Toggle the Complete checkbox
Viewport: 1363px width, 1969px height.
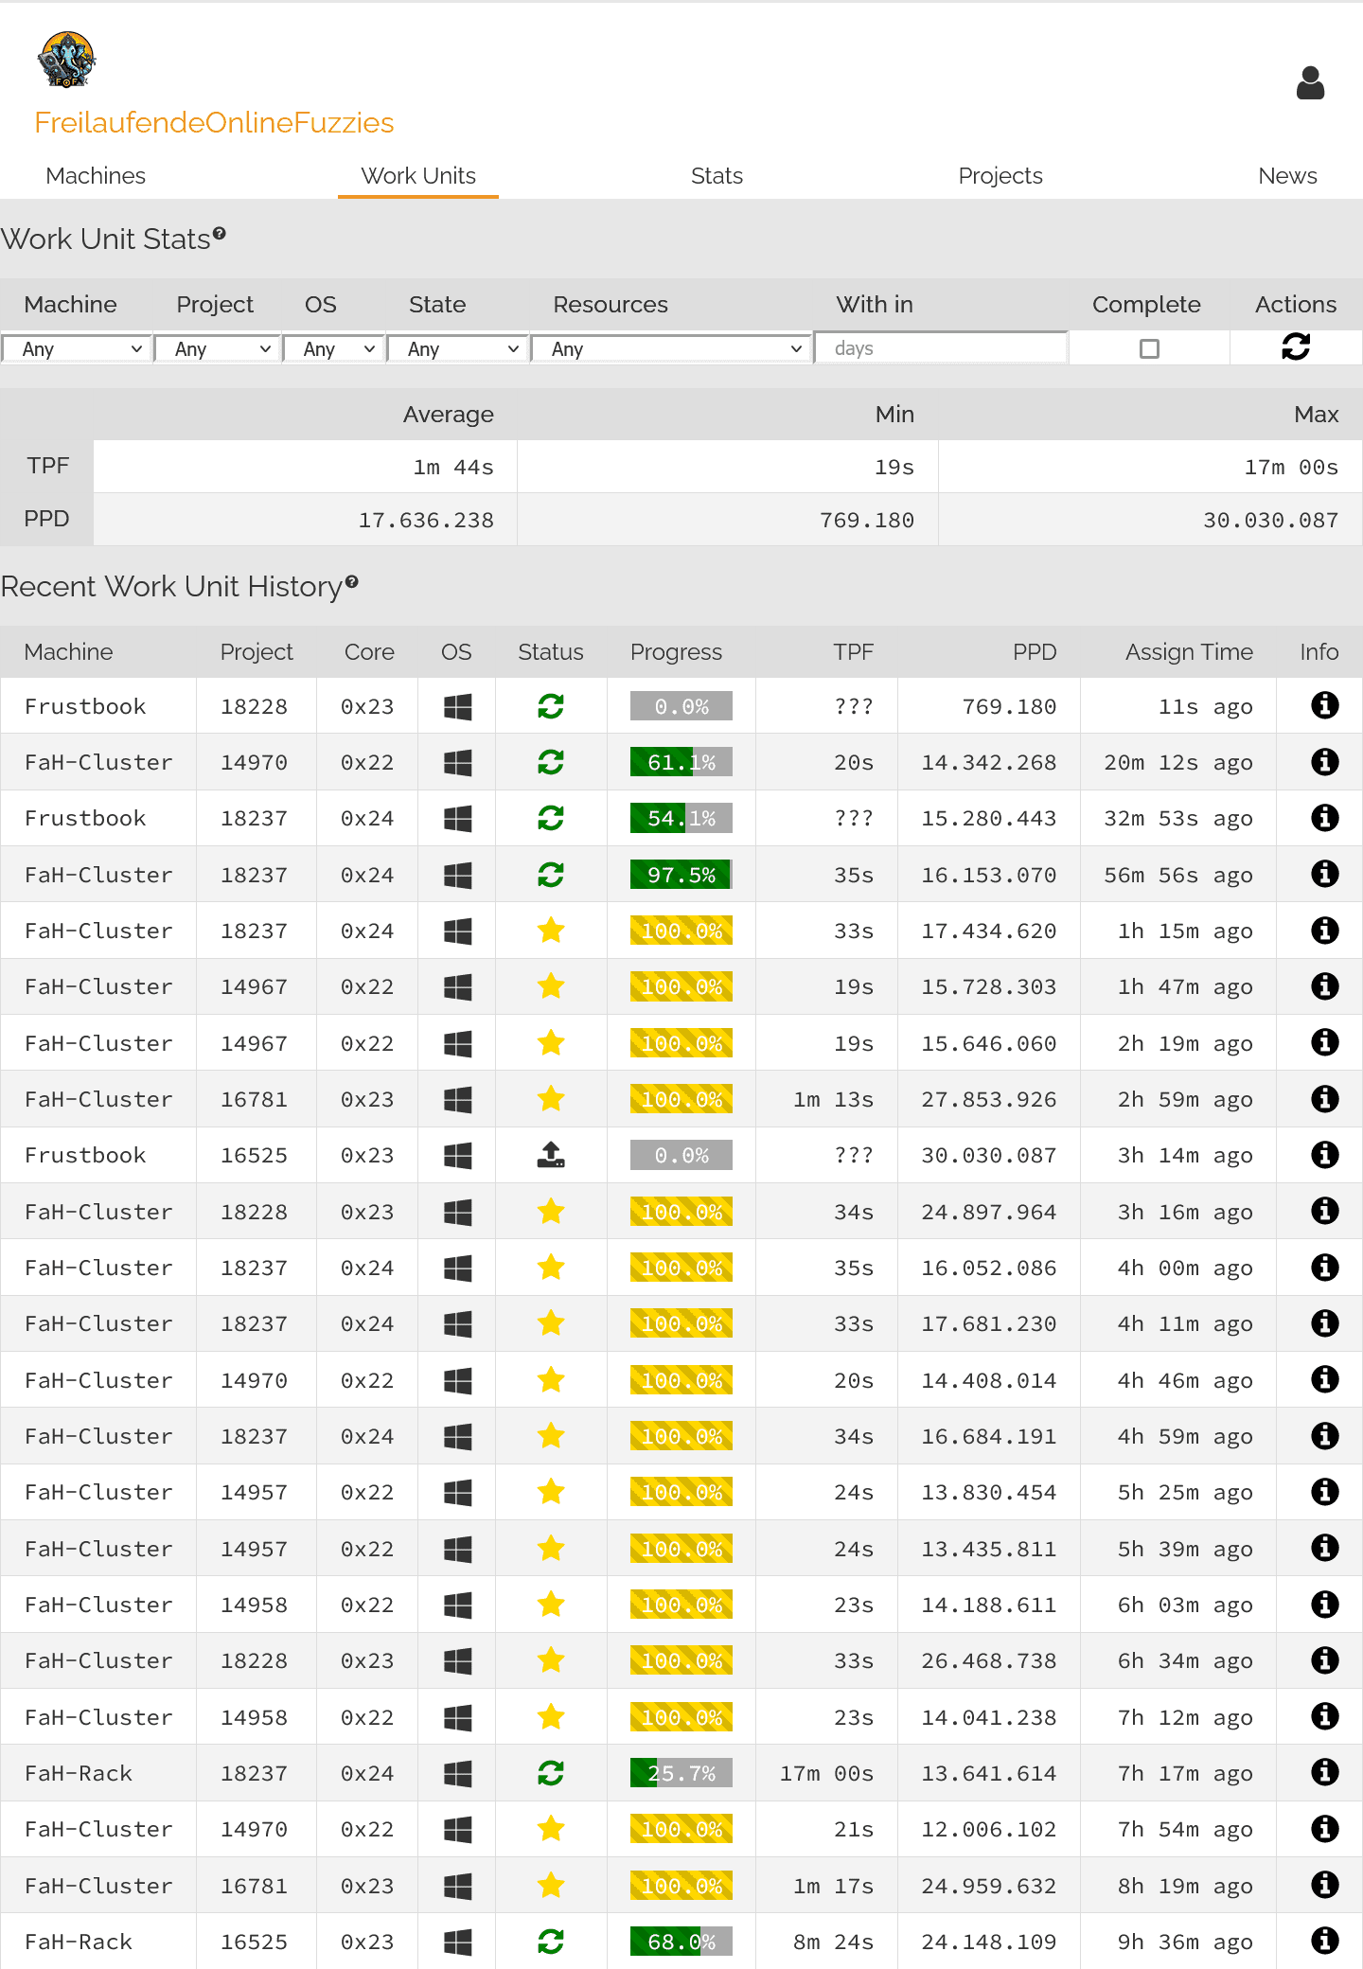1149,348
